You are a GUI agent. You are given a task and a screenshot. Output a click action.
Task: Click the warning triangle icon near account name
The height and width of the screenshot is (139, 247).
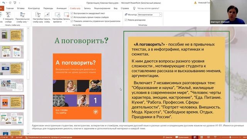(x=195, y=3)
